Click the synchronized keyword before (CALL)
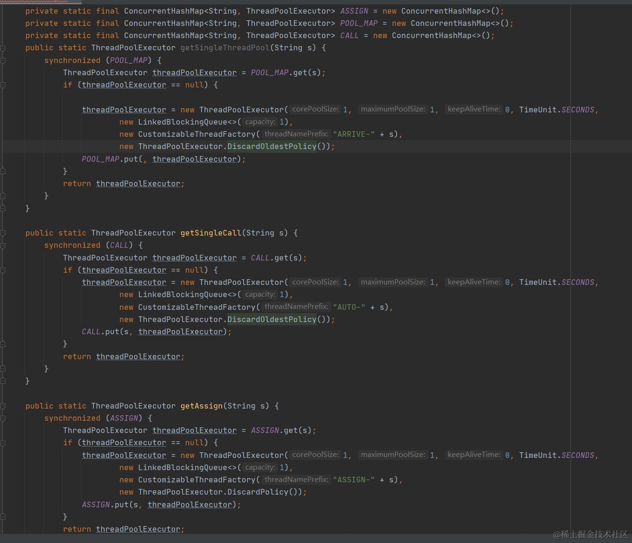This screenshot has width=632, height=543. pyautogui.click(x=72, y=245)
